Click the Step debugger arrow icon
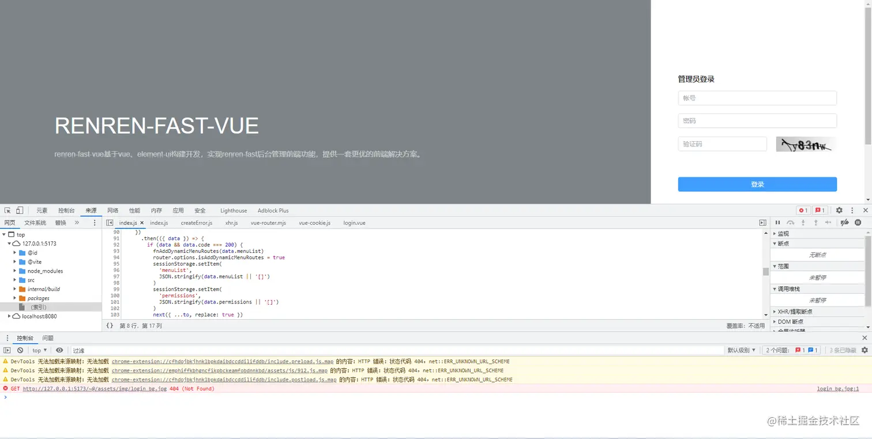Image resolution: width=872 pixels, height=439 pixels. tap(828, 222)
